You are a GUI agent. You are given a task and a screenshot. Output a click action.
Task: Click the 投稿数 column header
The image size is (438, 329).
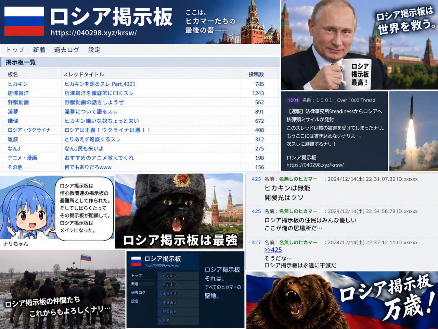point(256,74)
